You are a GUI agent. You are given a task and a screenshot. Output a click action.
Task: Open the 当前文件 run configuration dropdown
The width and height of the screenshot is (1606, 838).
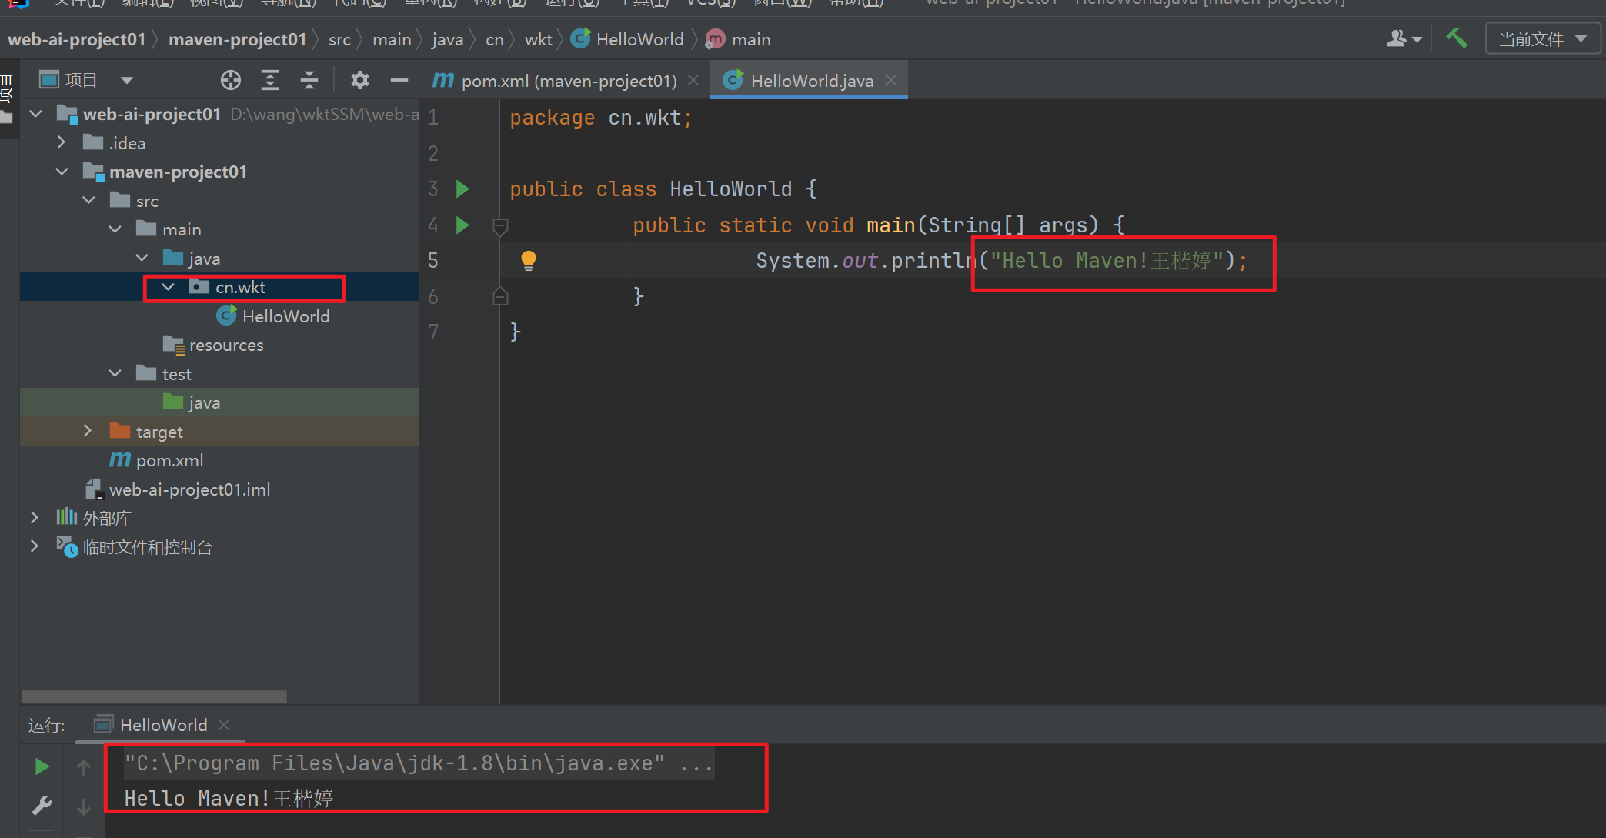pyautogui.click(x=1542, y=39)
